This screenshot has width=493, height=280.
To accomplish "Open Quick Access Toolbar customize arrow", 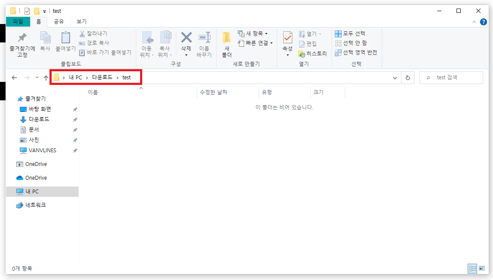I will (44, 11).
